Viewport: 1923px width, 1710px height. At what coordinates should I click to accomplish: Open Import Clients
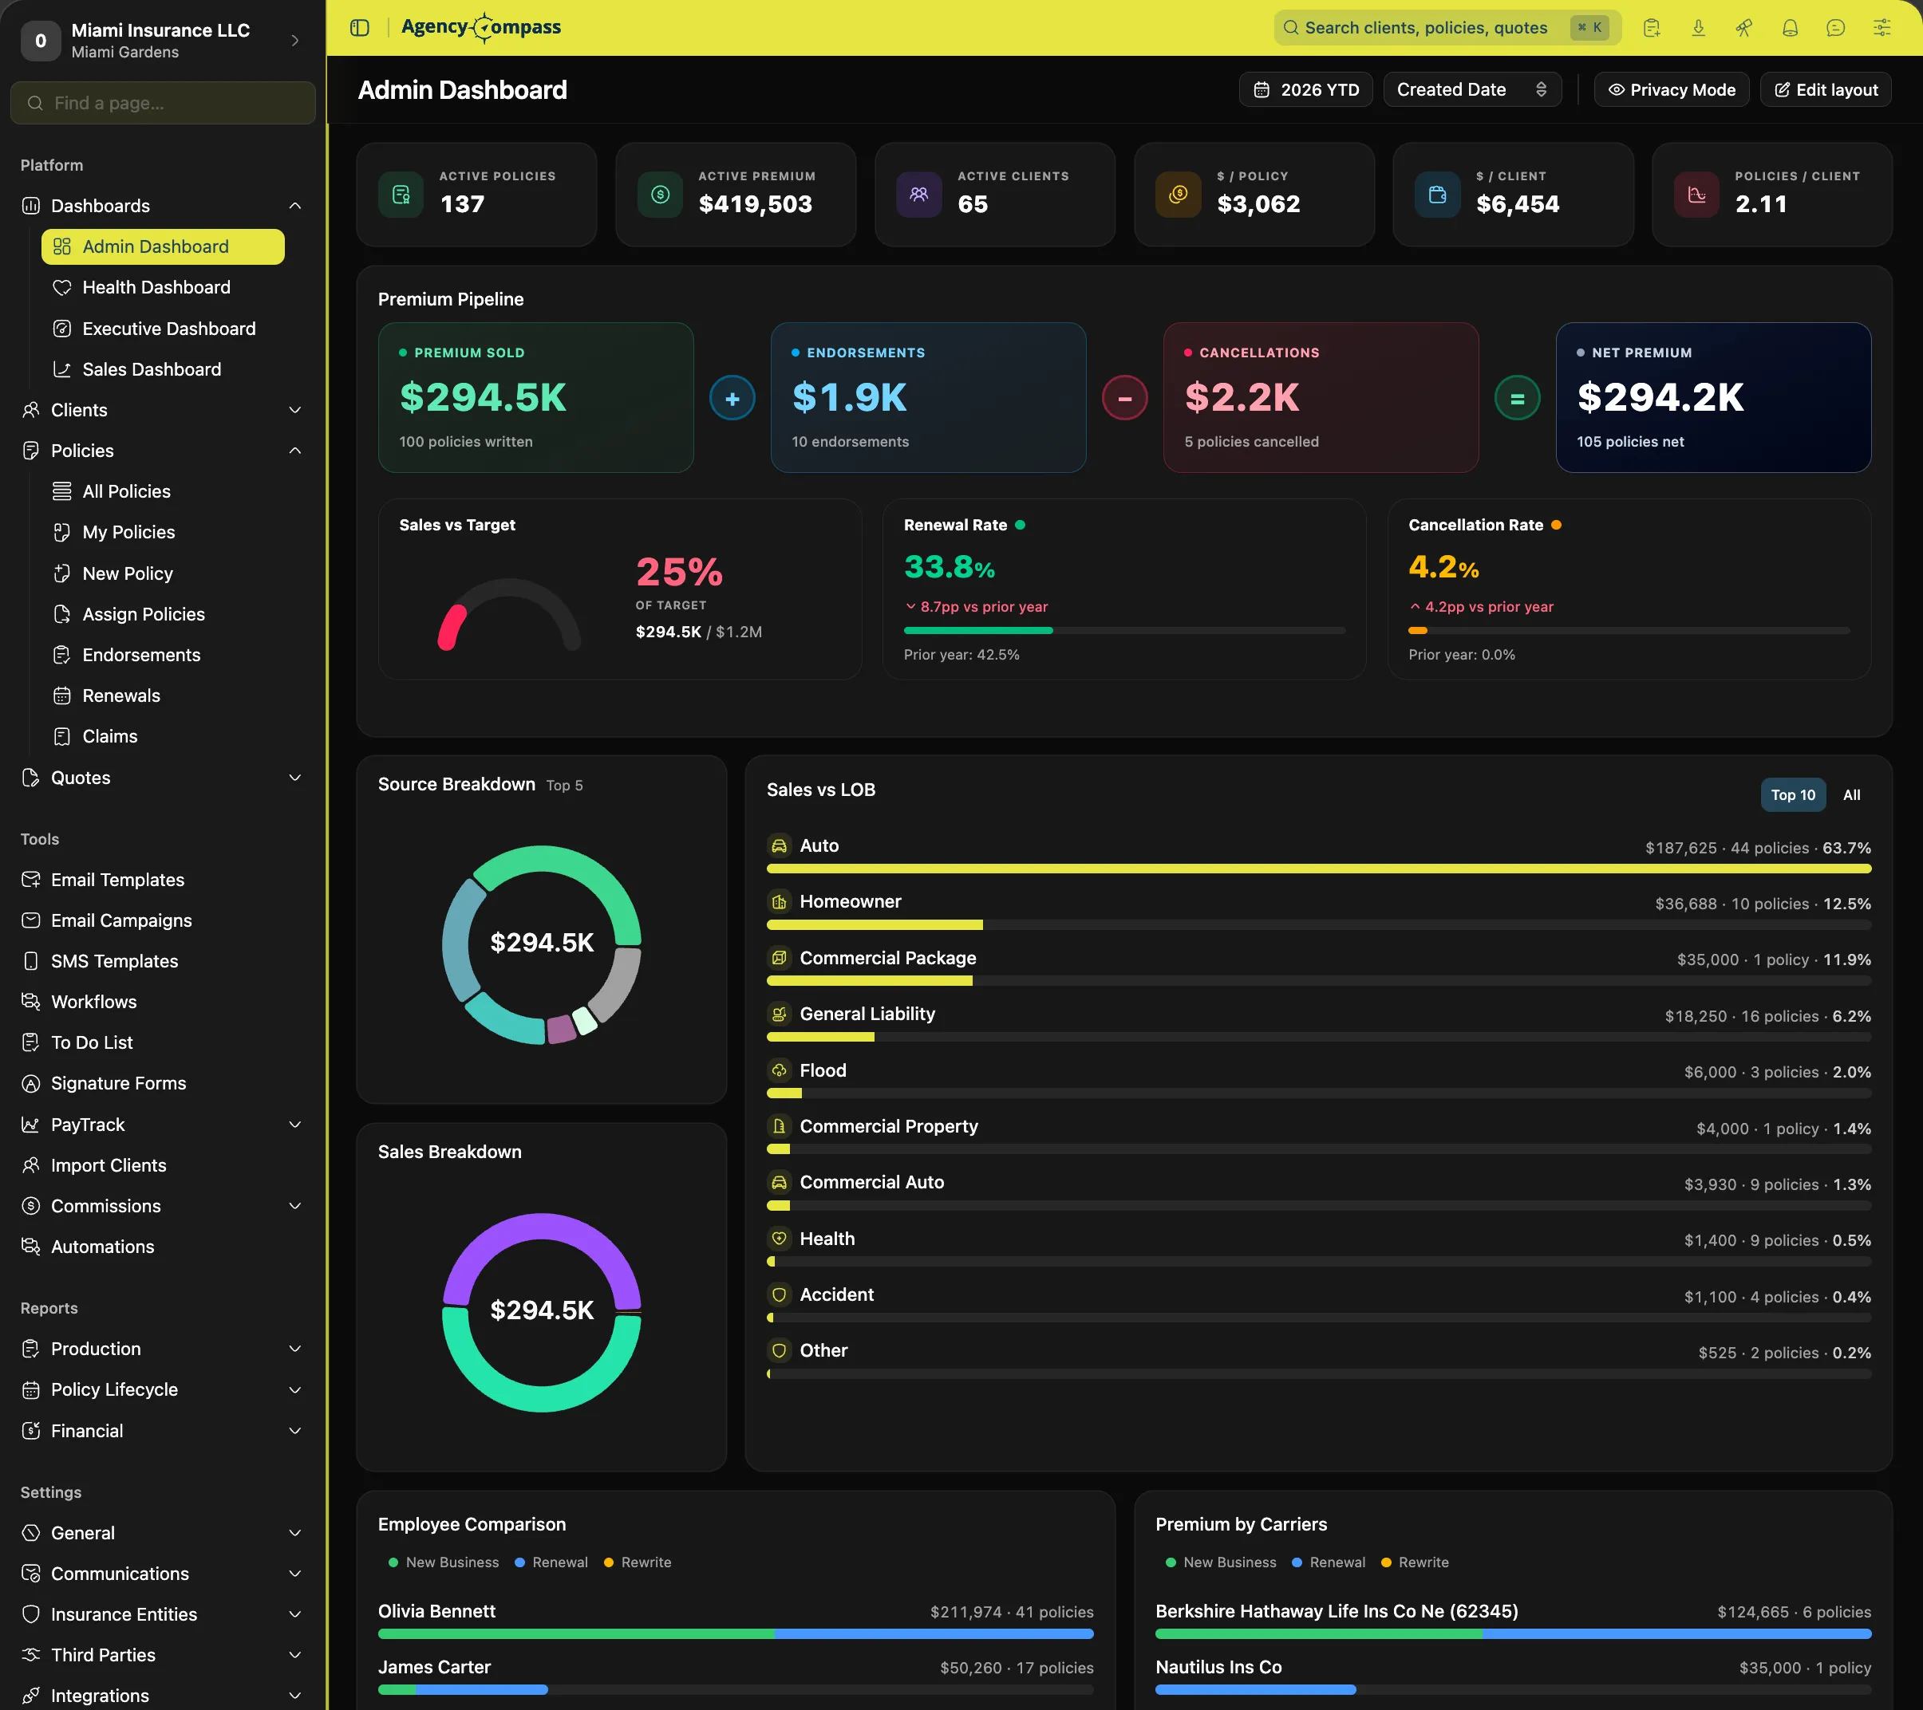[163, 1165]
